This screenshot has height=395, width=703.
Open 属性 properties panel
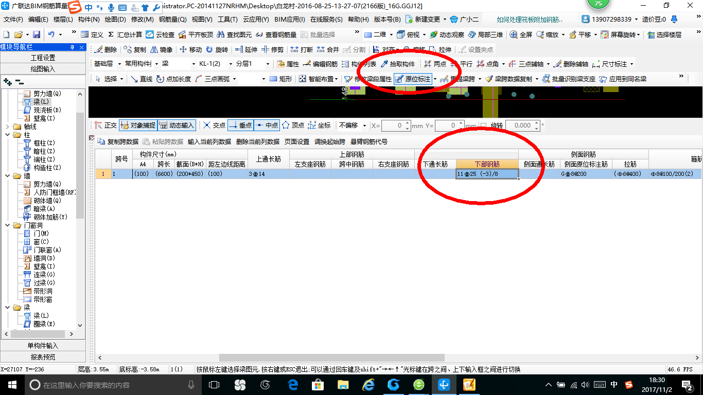pos(288,64)
